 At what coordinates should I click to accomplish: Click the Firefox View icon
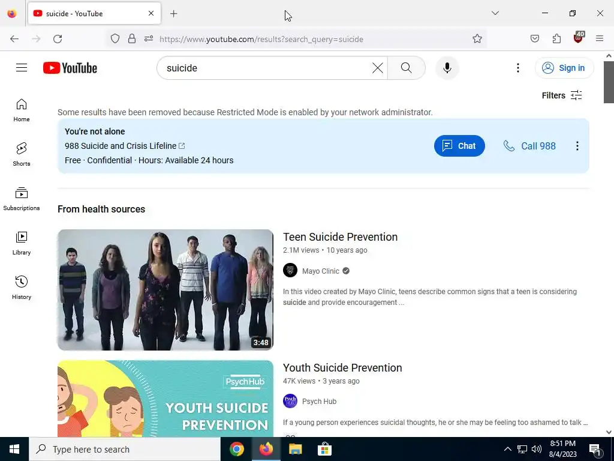coord(12,13)
